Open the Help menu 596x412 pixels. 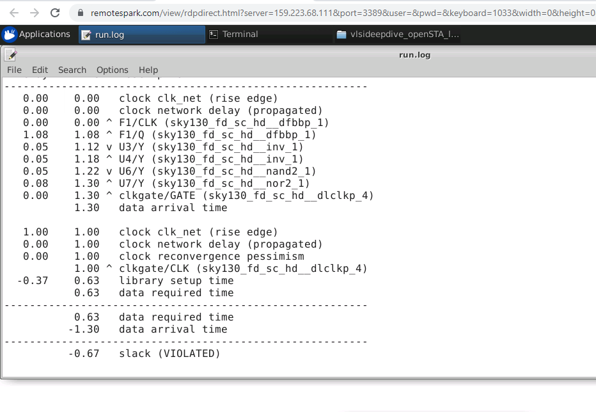click(x=148, y=70)
